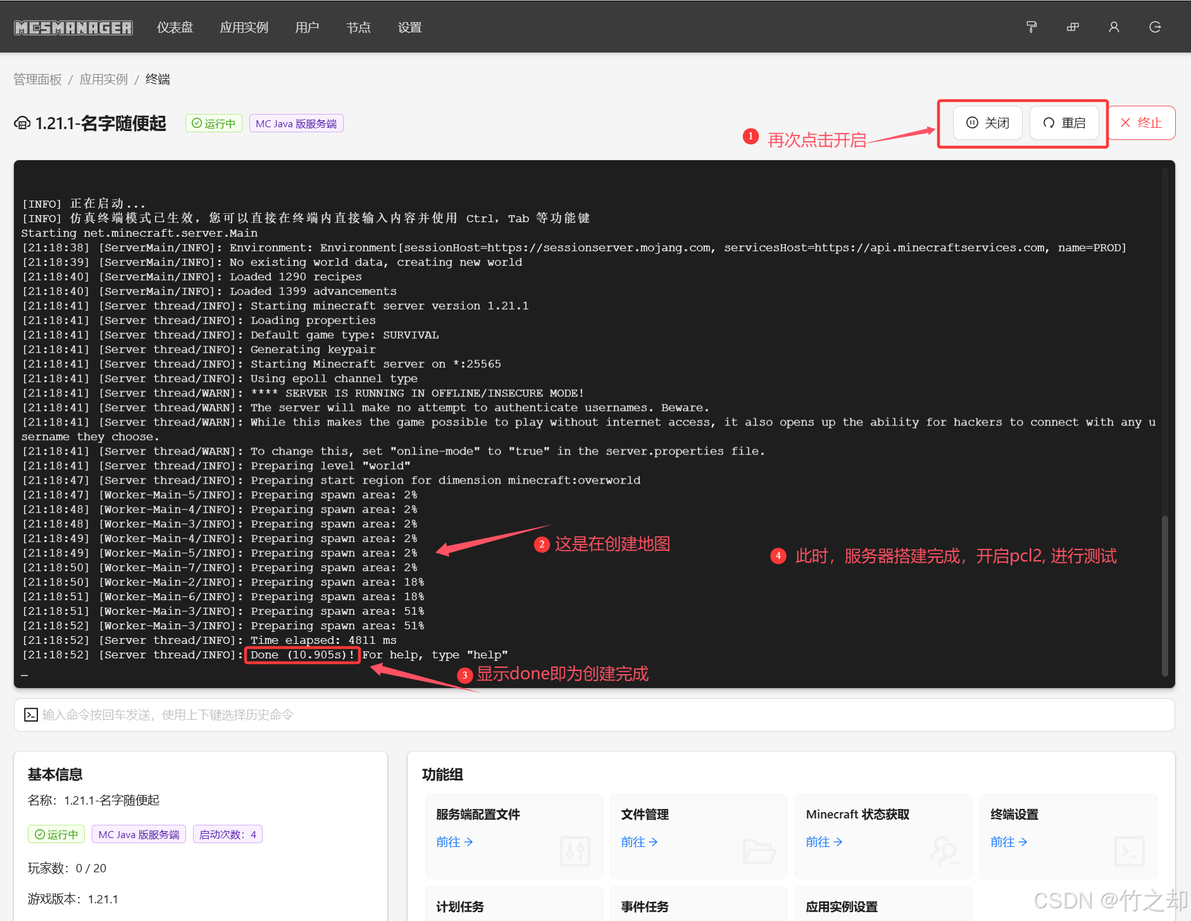Open the 用户 menu item
Screen dimensions: 1191x921
coord(307,27)
